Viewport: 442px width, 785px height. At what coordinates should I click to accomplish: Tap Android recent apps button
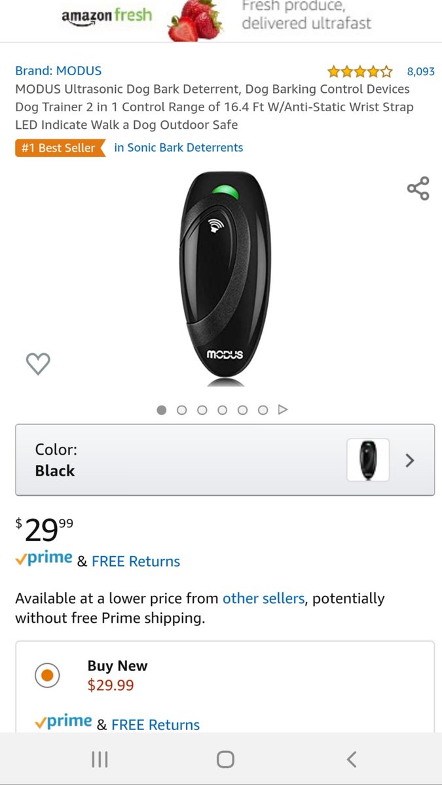pos(100,759)
